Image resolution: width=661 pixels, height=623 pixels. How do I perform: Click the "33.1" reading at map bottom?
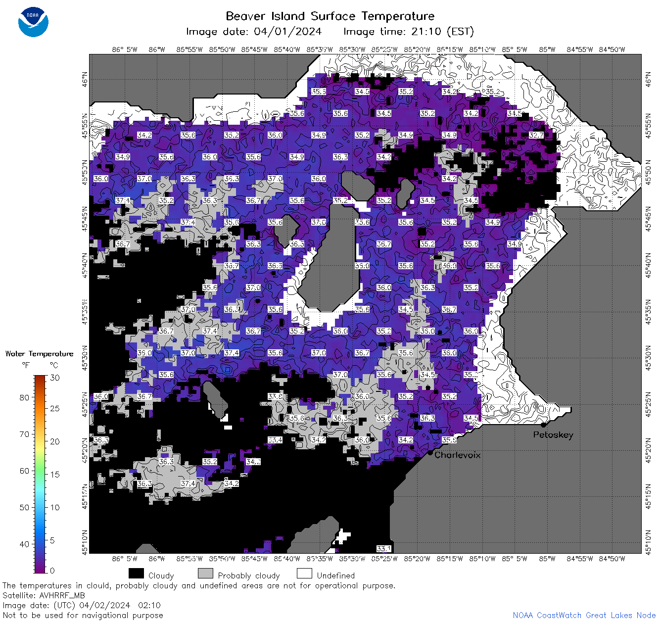click(x=384, y=549)
